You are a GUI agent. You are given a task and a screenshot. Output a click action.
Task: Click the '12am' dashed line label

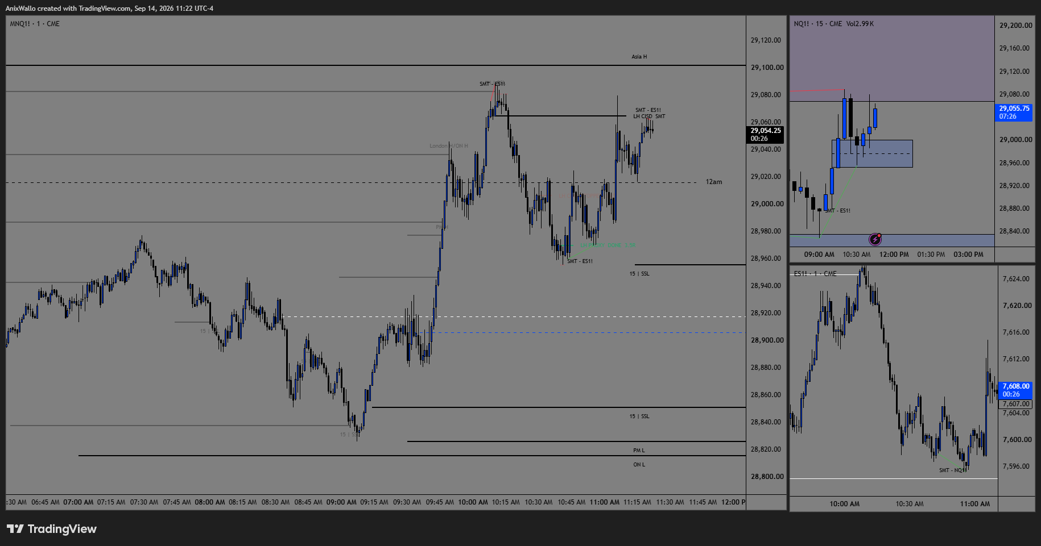[714, 182]
